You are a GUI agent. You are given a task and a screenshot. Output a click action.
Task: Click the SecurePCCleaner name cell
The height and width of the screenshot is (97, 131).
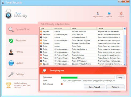pyautogui.click(x=78, y=58)
